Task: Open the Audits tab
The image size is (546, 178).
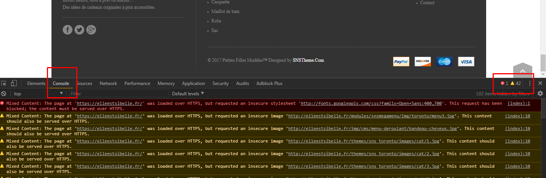Action: point(242,83)
